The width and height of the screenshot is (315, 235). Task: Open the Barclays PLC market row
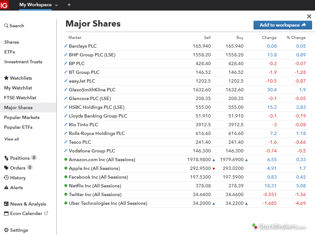186,46
